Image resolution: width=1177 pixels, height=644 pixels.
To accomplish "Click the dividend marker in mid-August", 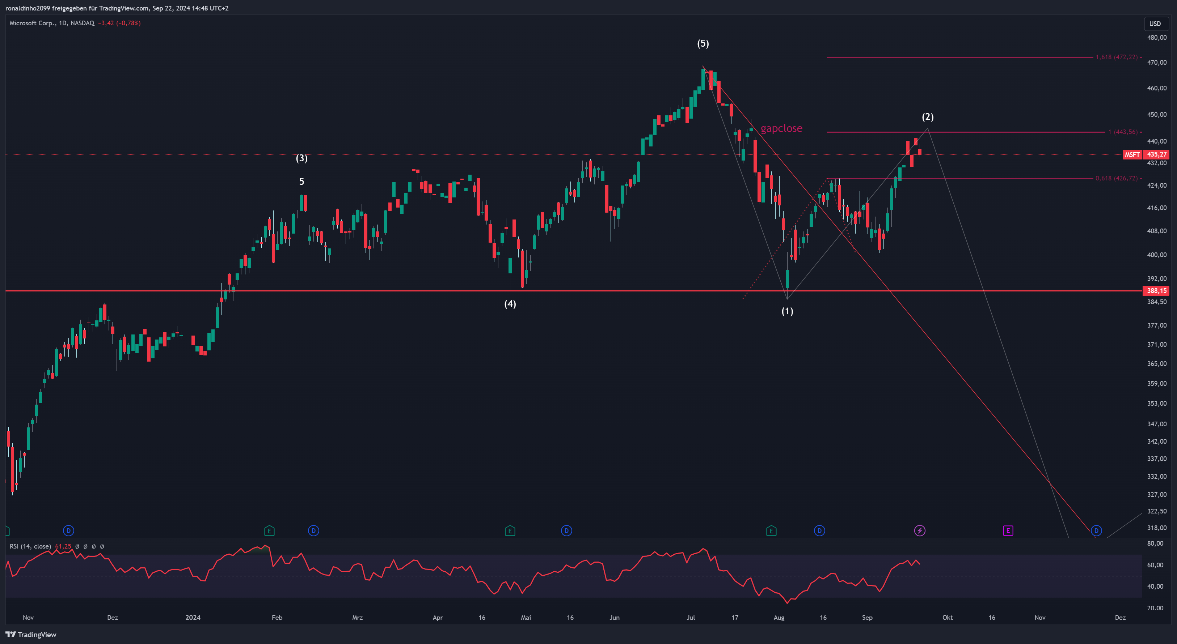I will [x=820, y=530].
